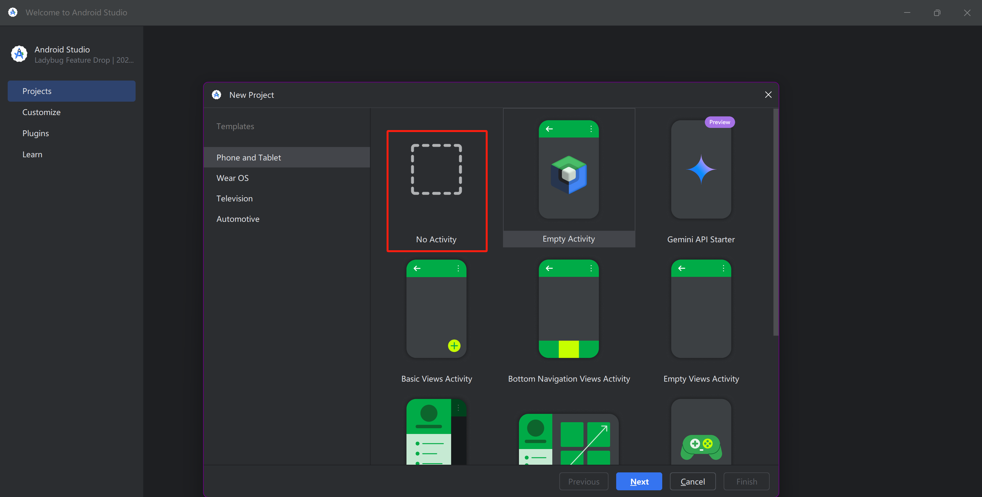The height and width of the screenshot is (497, 982).
Task: Restore down the Android Studio window
Action: [x=937, y=12]
